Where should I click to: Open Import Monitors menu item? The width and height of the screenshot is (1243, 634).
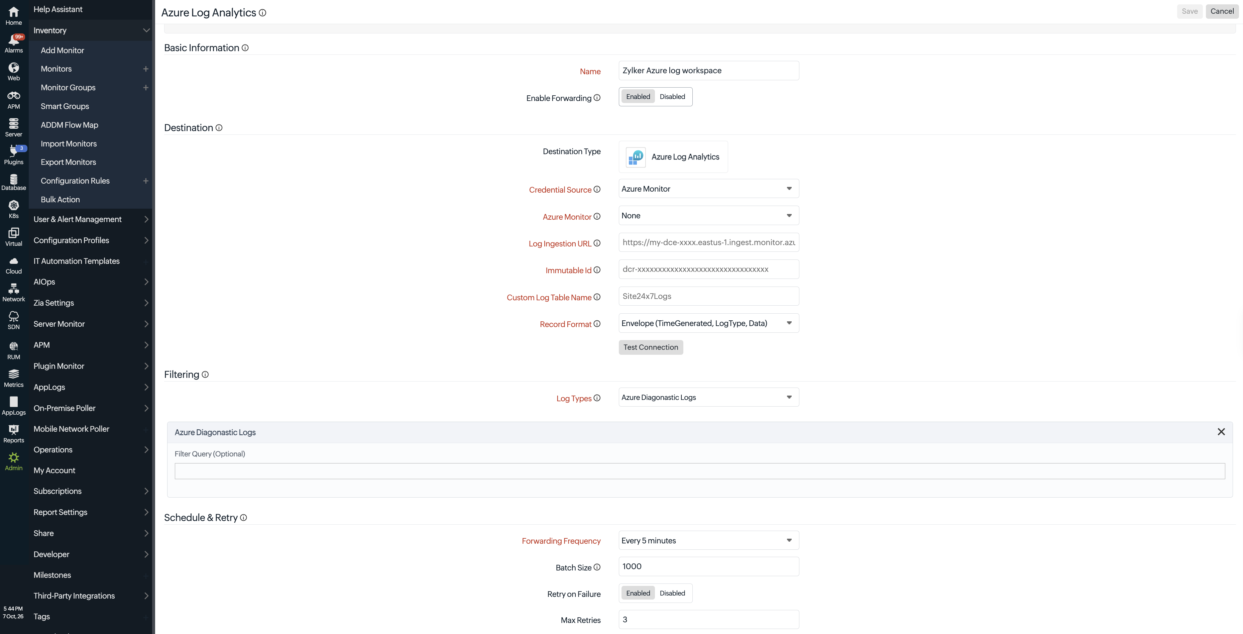tap(69, 144)
